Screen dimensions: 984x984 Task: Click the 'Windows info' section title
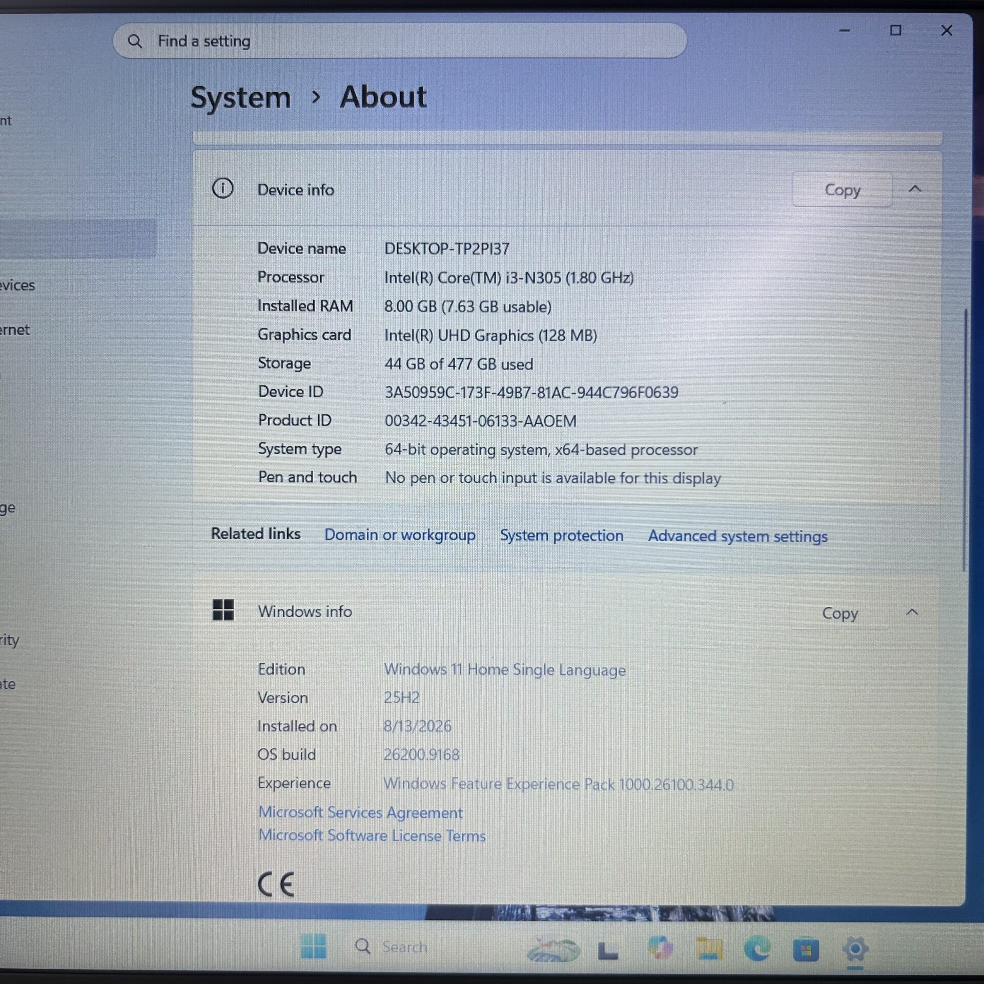pyautogui.click(x=305, y=611)
